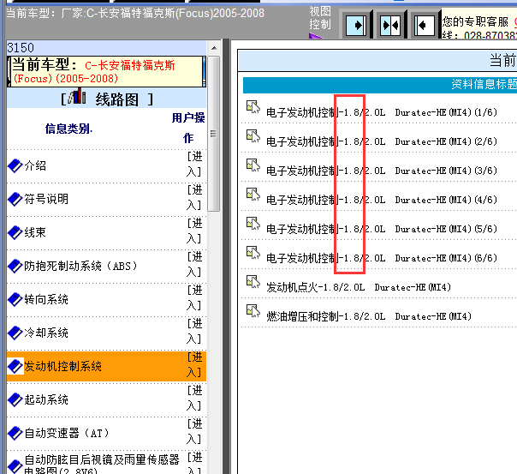Open 燃油增压和控制-1.8/2.0L diagram
The image size is (517, 474).
pyautogui.click(x=369, y=316)
